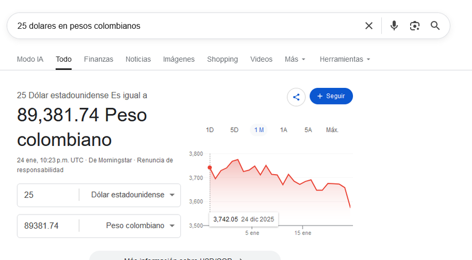
Task: Switch to the Finanzas tab
Action: (x=99, y=59)
